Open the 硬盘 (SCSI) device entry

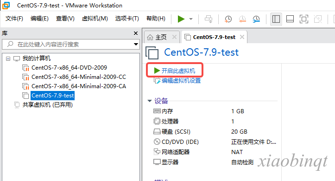tap(172, 132)
